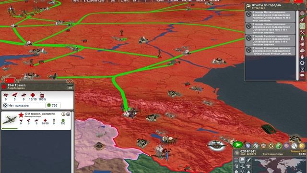The height and width of the screenshot is (173, 307).
Task: Open the gear-wheel operations department button
Action: pyautogui.click(x=271, y=146)
